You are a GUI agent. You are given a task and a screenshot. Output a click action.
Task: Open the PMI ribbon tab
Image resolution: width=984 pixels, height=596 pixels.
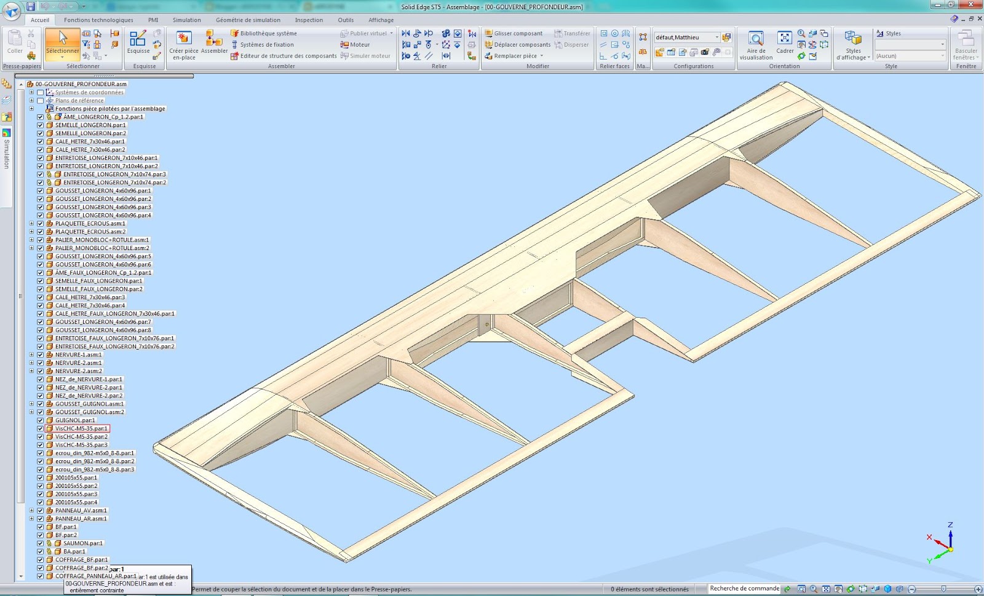(153, 20)
